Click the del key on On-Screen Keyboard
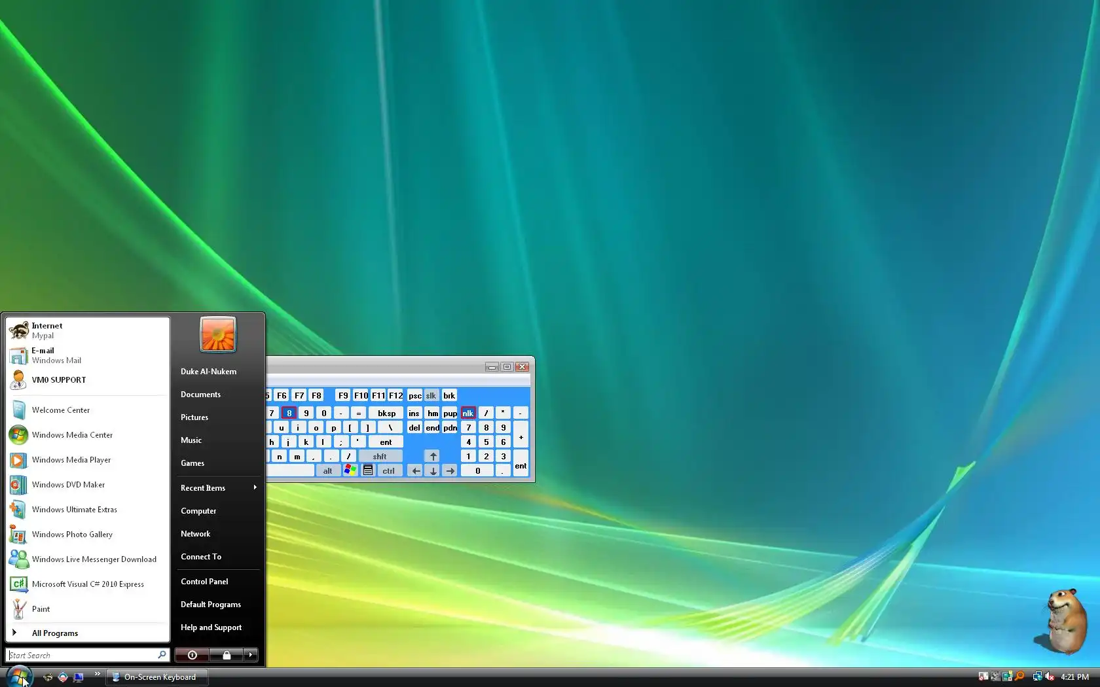This screenshot has height=687, width=1100. click(414, 427)
